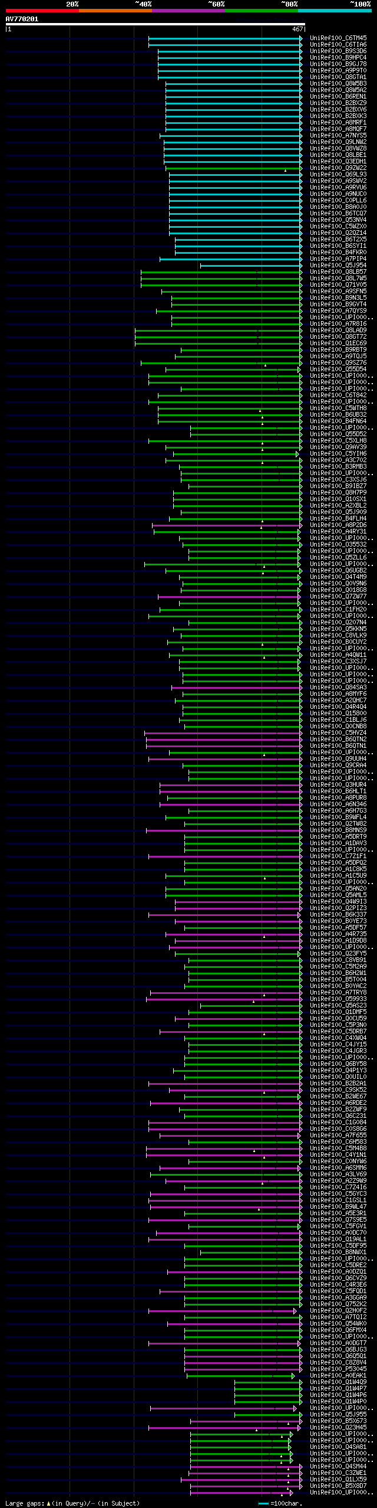Click the orange ~40% identity legend segment

point(115,11)
